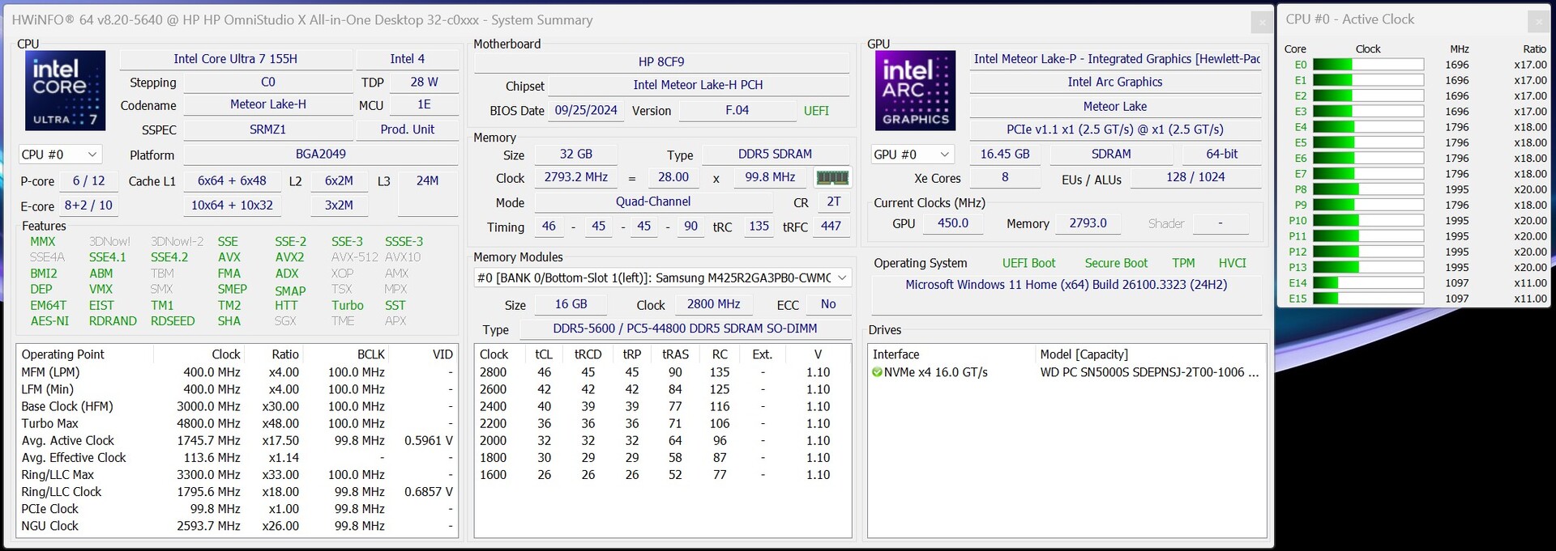Click the 16.45 GB GPU memory field
The height and width of the screenshot is (551, 1556).
pos(1005,154)
